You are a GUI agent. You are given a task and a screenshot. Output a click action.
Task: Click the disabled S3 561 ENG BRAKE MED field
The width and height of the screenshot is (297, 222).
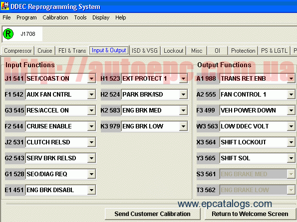point(257,174)
